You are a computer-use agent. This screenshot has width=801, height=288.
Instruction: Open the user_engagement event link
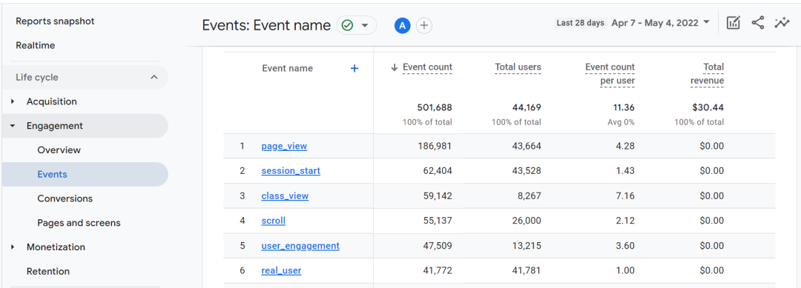[x=300, y=246]
